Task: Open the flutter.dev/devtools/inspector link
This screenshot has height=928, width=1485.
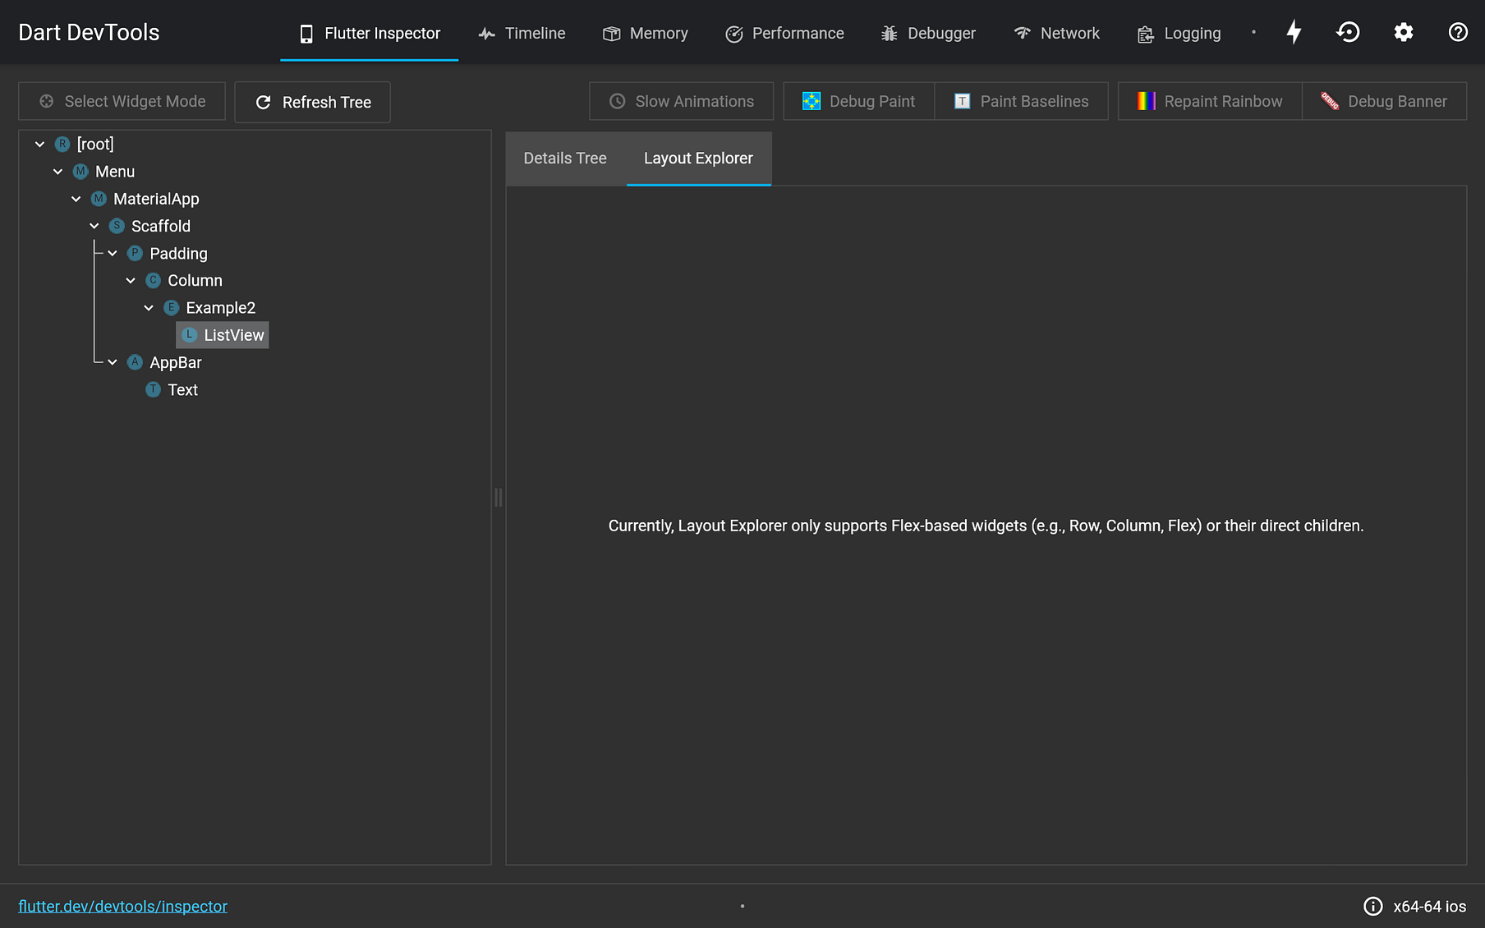Action: click(123, 906)
